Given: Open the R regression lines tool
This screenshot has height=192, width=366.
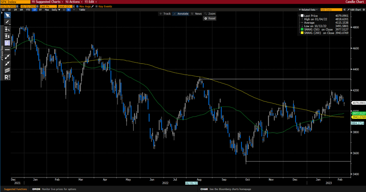Looking at the screenshot, I should tap(7, 77).
